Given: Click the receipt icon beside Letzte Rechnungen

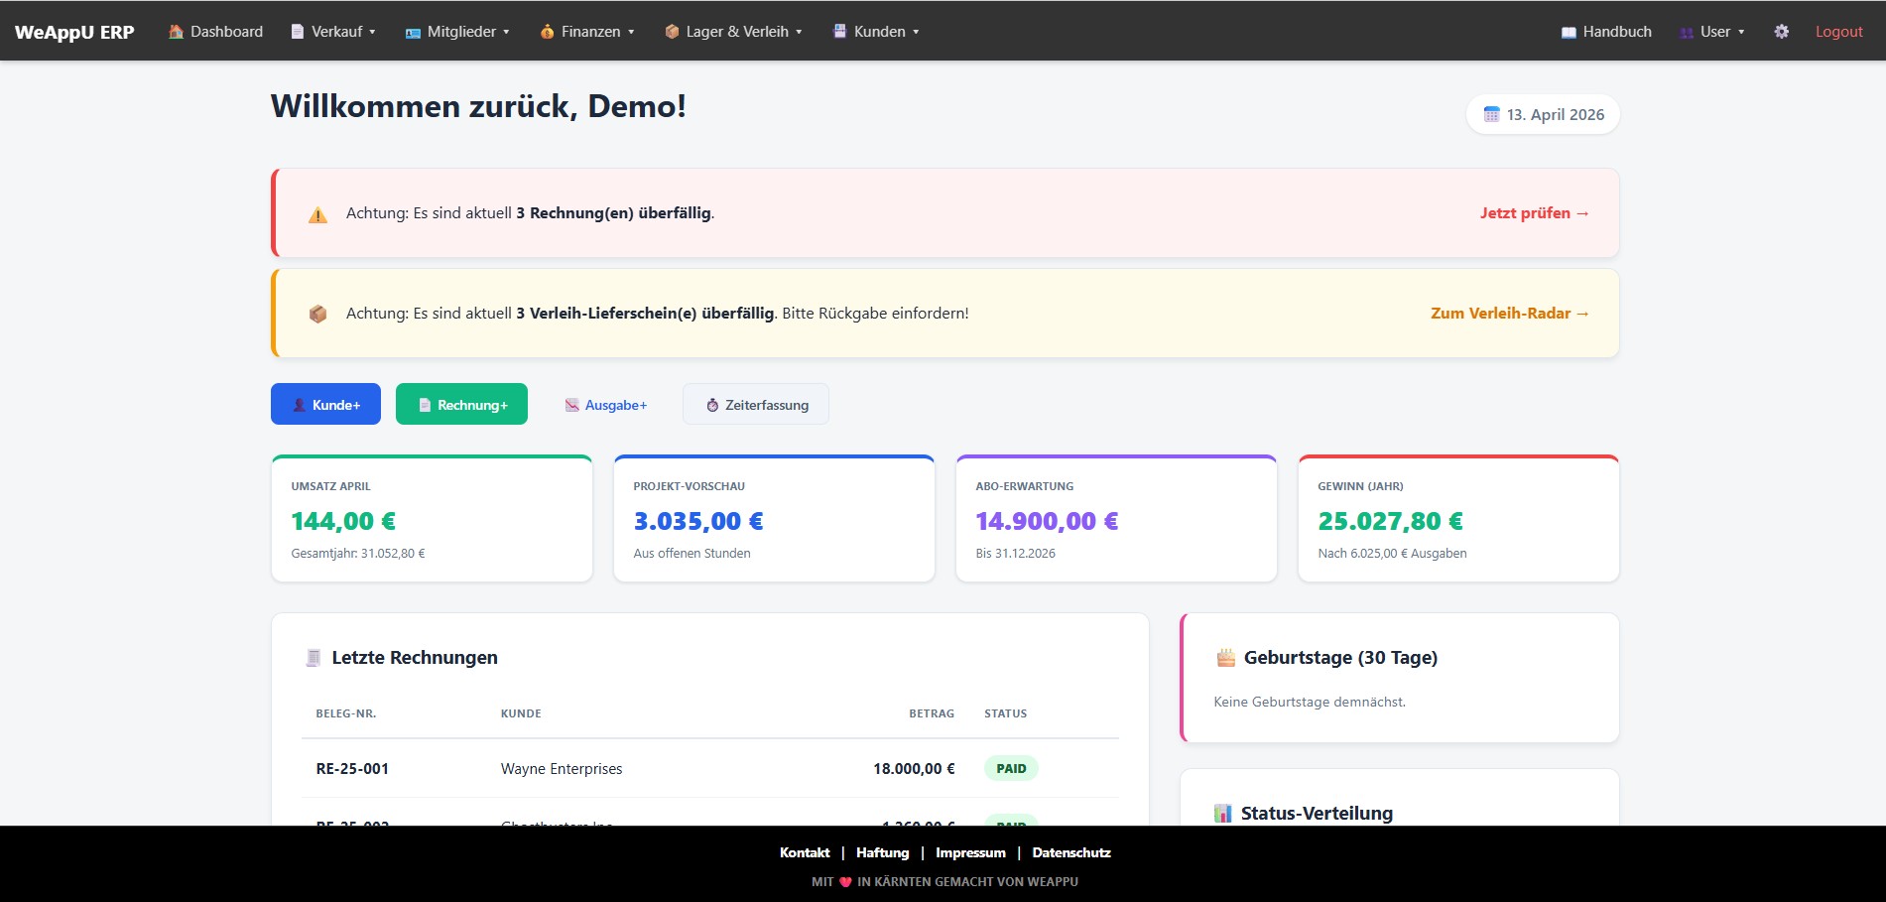Looking at the screenshot, I should [x=314, y=658].
